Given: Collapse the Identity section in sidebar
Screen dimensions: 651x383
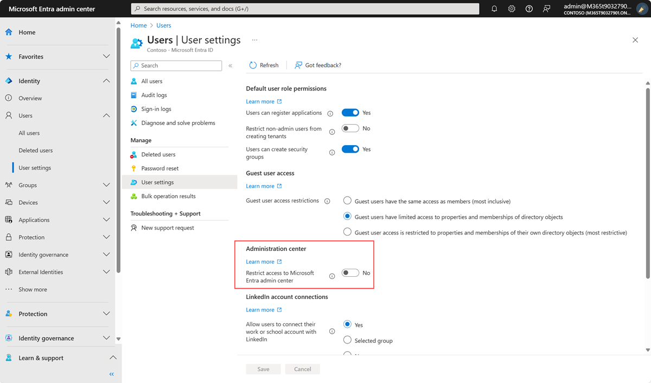Looking at the screenshot, I should pos(106,81).
